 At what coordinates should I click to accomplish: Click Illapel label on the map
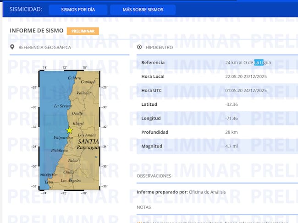[x=78, y=123]
